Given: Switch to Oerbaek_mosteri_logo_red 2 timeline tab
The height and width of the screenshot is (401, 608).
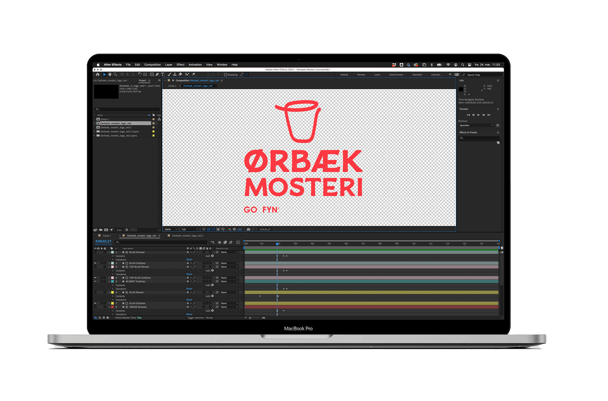Looking at the screenshot, I should click(x=187, y=236).
